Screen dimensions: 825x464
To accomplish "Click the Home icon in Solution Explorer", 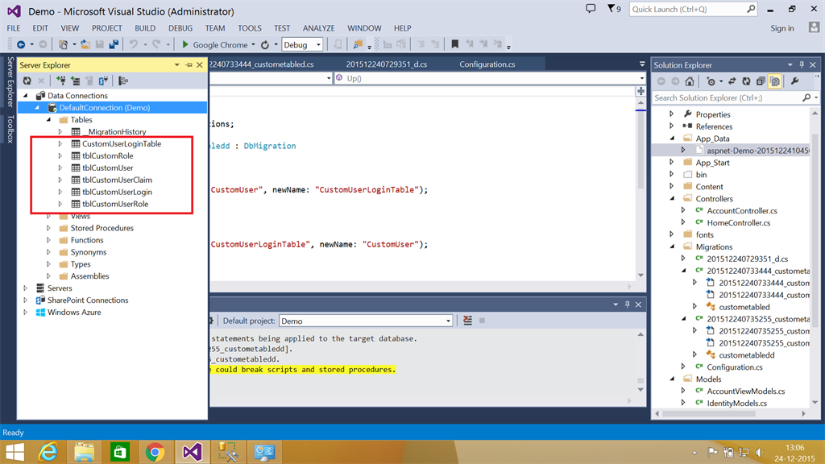I will click(x=690, y=81).
